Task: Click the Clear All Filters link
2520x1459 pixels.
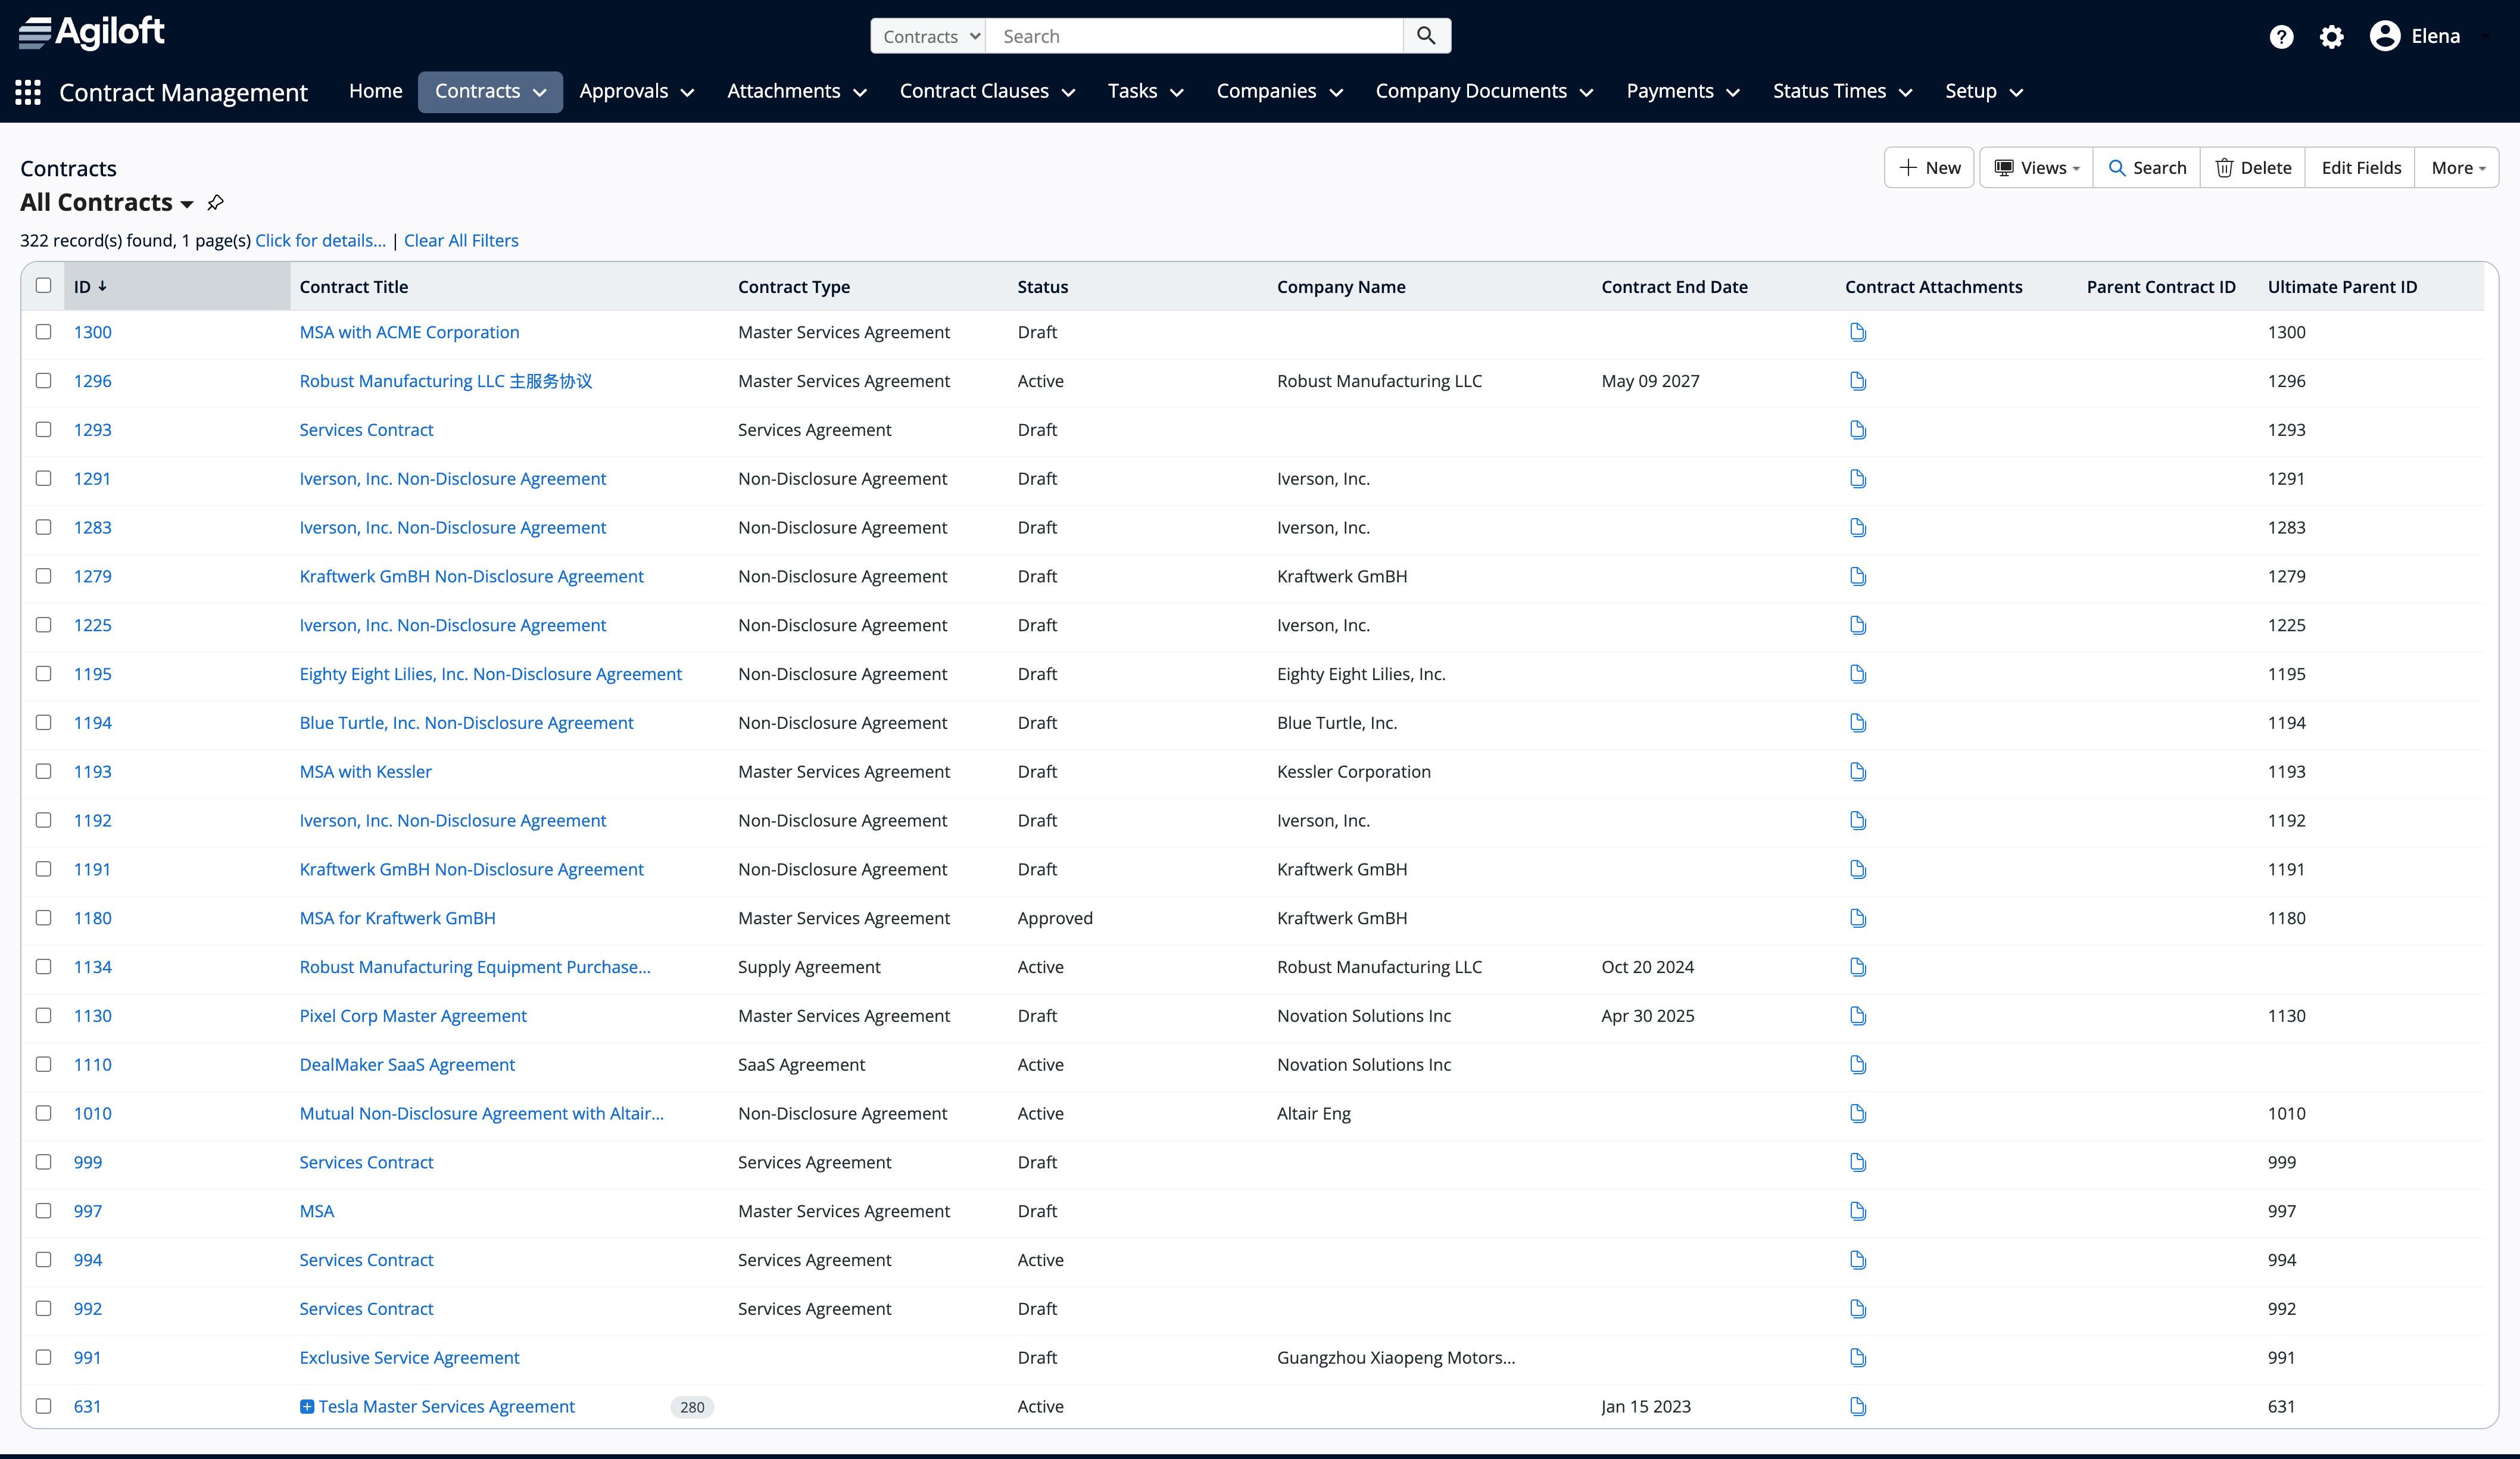Action: (461, 240)
